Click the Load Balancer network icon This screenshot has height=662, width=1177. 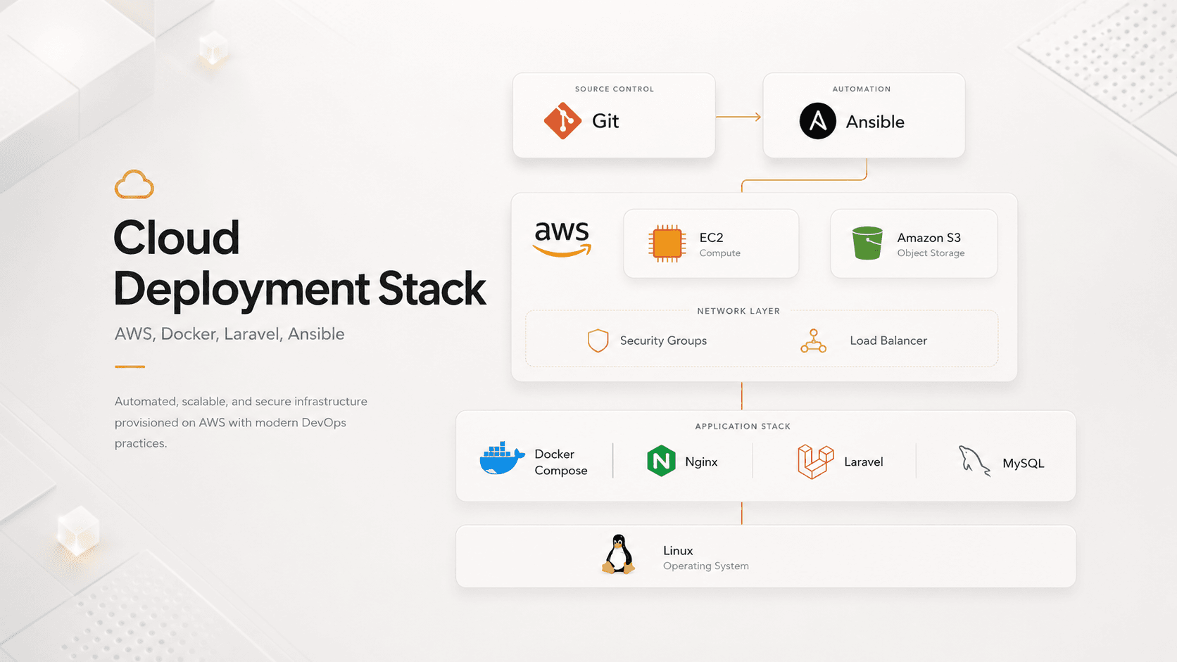pos(813,340)
